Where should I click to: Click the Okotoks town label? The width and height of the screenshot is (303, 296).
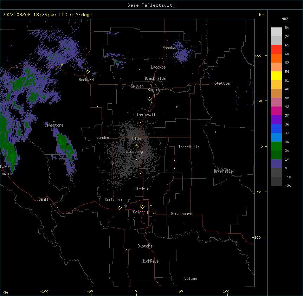click(x=145, y=246)
